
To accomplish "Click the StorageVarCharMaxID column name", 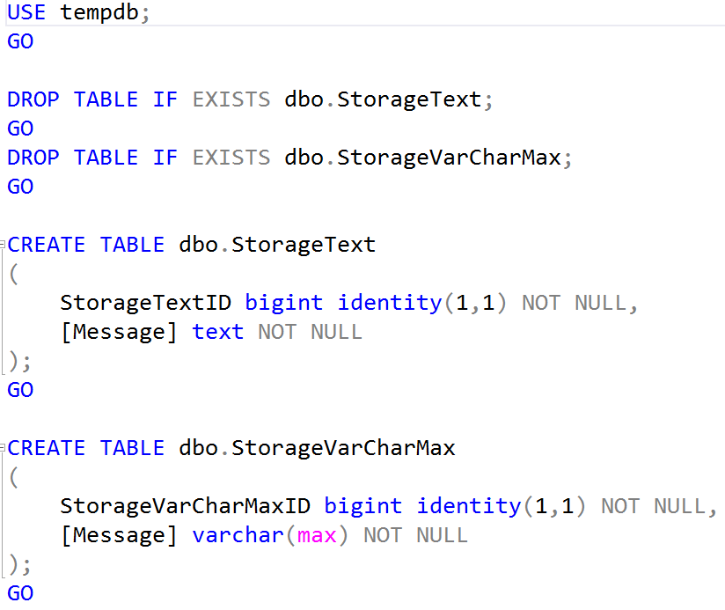I will [x=186, y=506].
